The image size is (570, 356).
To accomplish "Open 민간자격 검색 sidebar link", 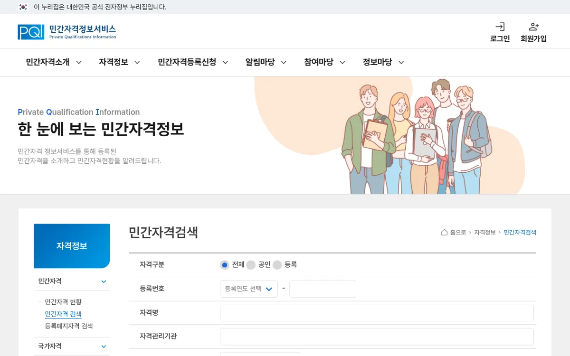I will [x=63, y=314].
